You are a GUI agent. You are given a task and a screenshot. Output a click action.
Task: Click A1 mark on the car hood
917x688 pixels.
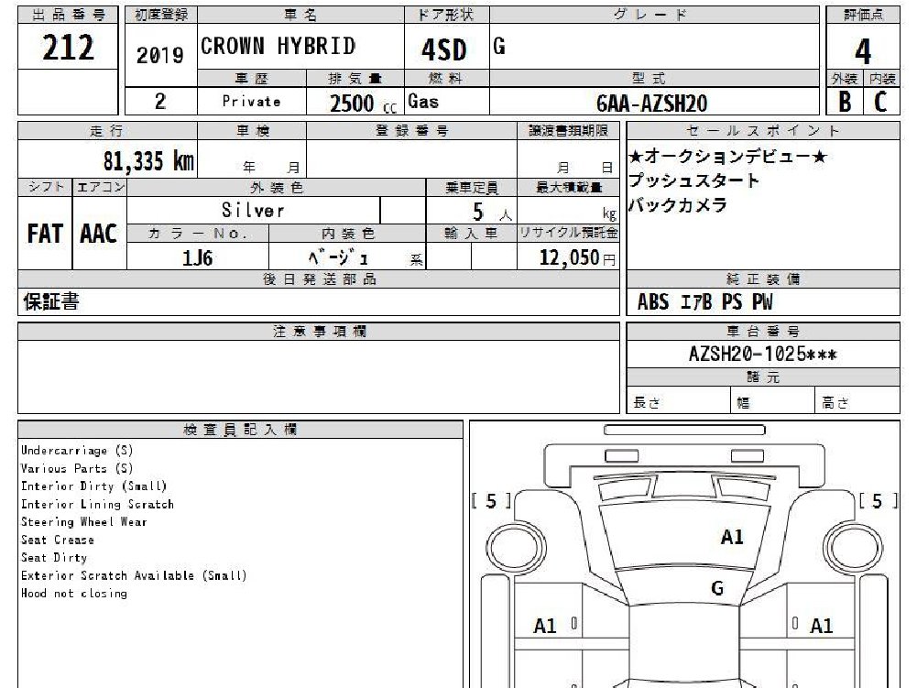pos(732,537)
